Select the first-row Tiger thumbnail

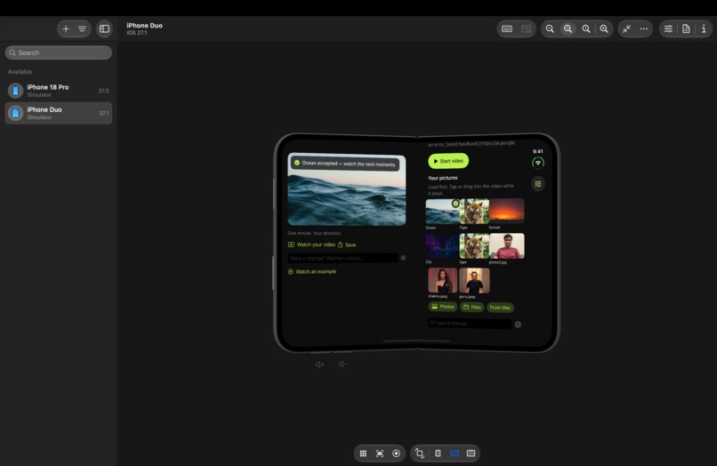474,211
